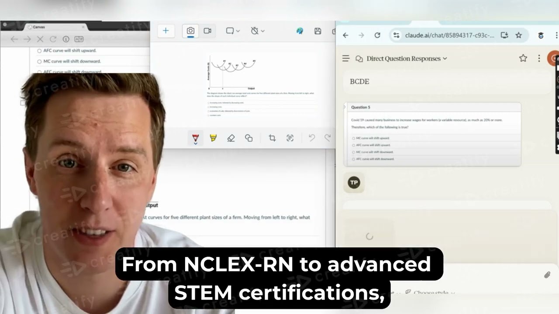Switch to video recording mode in Snipping Tool
Viewport: 559px width, 314px height.
[207, 31]
